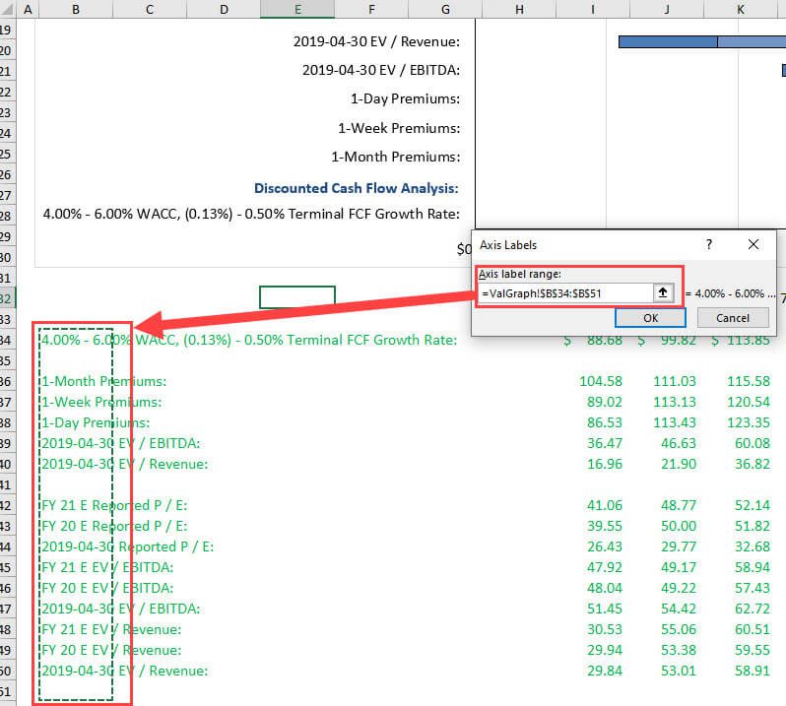786x706 pixels.
Task: Click 'Discounted Cash Flow Analysis:' heading
Action: point(357,188)
